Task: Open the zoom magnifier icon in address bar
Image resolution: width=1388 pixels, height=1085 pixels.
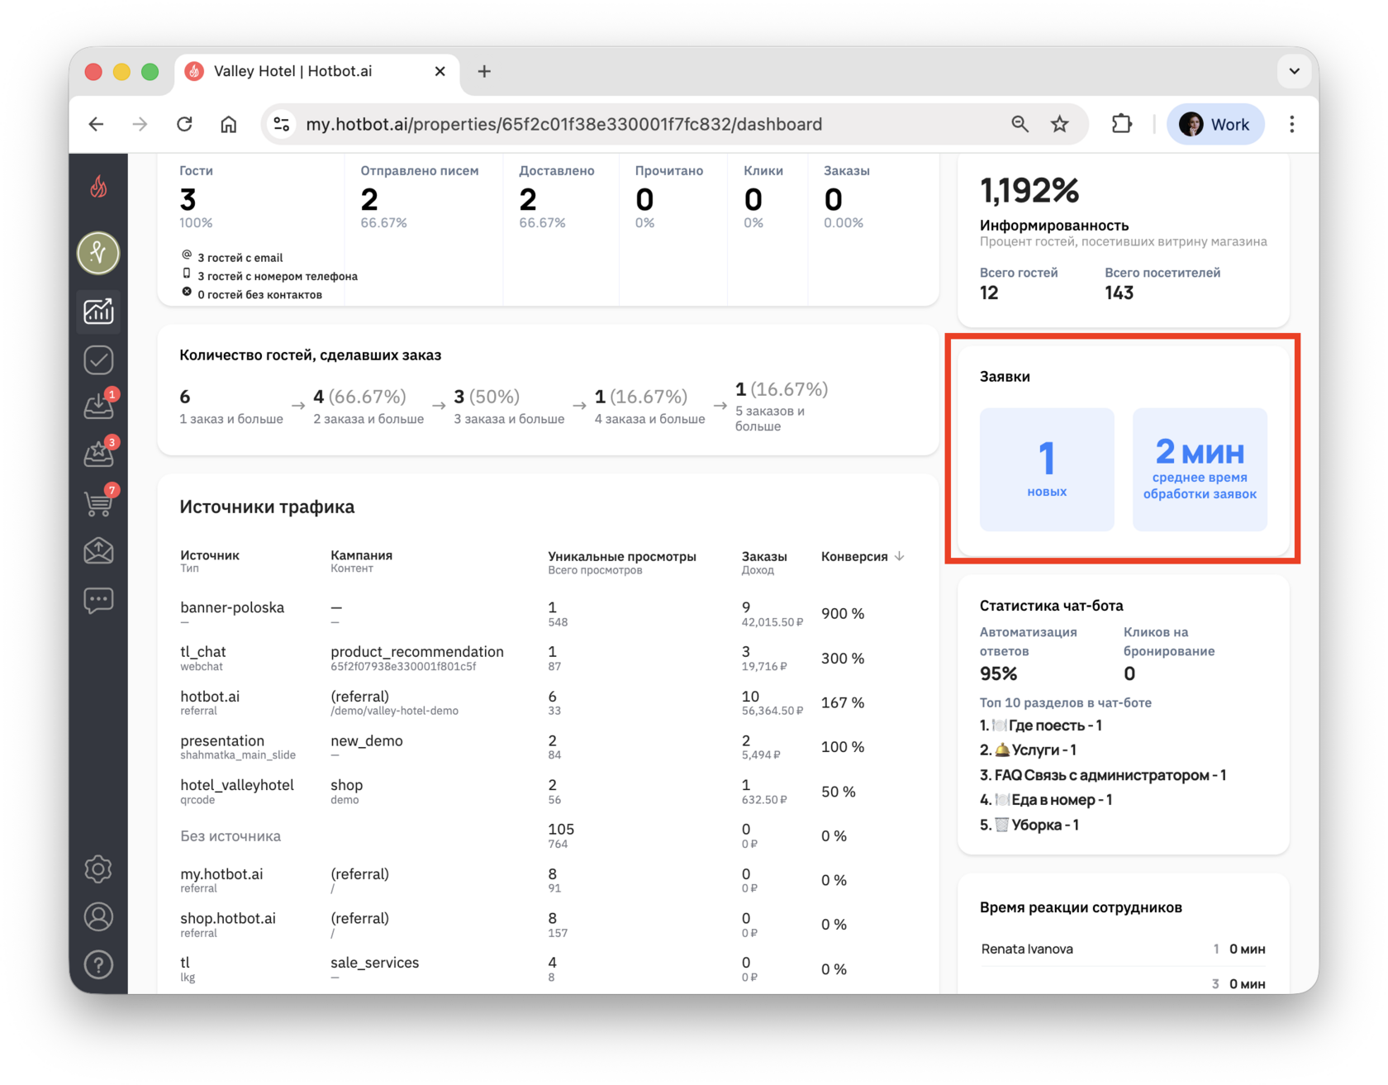Action: tap(1020, 124)
